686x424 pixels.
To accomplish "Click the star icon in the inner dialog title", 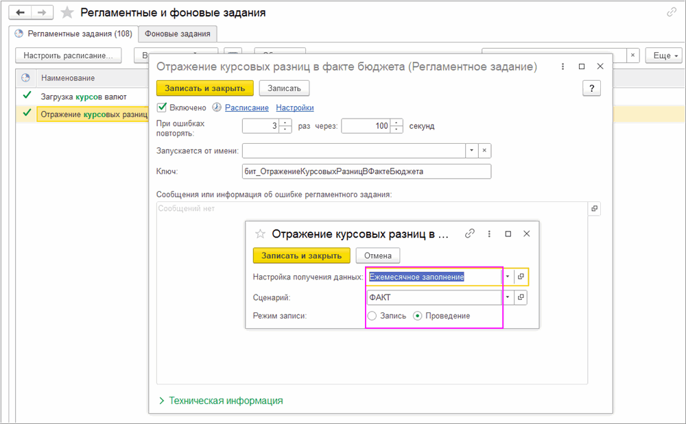I will (260, 234).
